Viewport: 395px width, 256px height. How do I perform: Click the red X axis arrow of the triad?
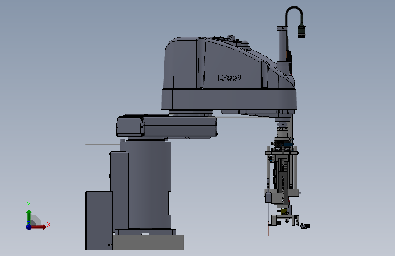pos(38,227)
